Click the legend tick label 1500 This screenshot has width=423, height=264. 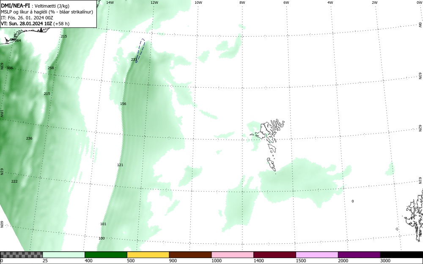(301, 261)
